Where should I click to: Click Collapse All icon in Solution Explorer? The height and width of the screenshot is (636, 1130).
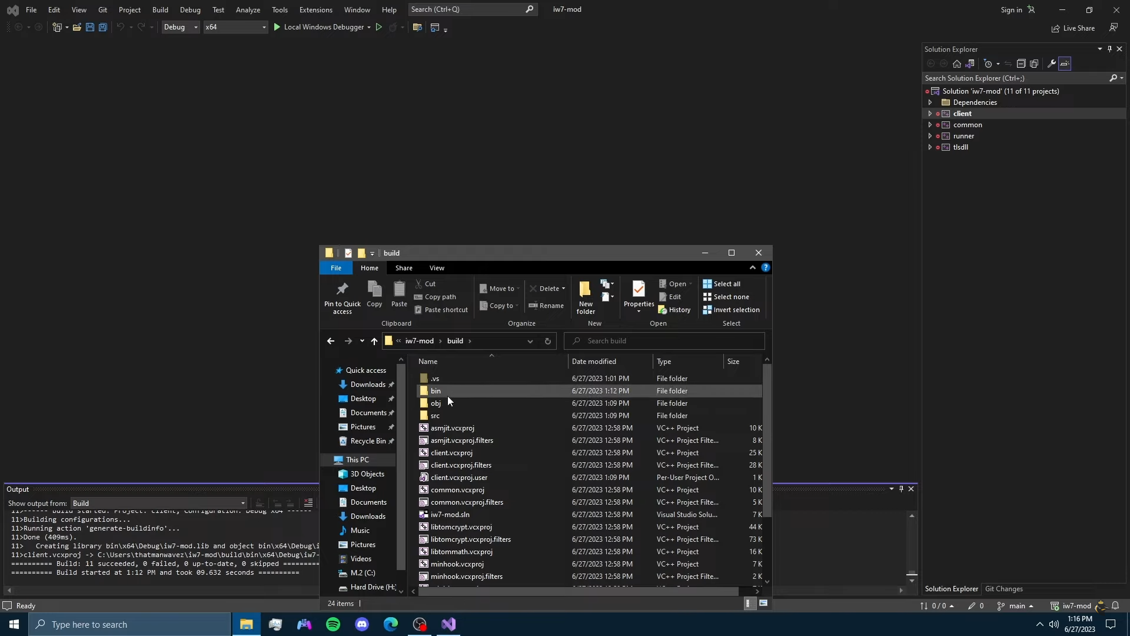coord(1021,64)
